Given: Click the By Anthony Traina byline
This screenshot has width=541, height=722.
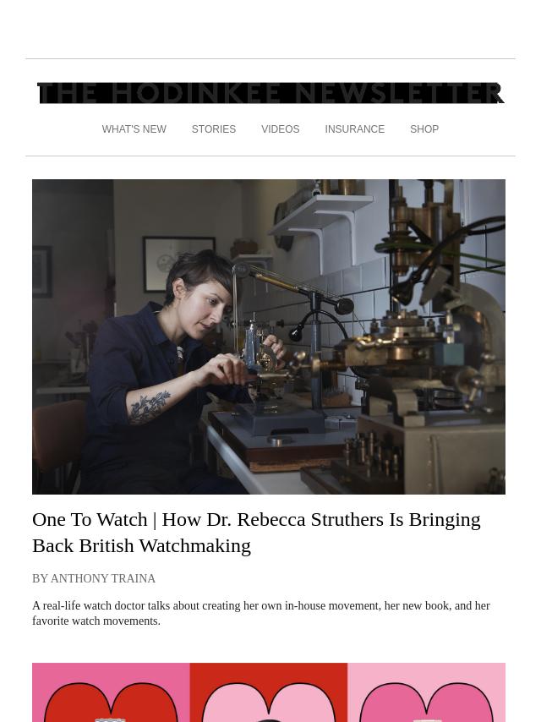Looking at the screenshot, I should click(x=94, y=578).
